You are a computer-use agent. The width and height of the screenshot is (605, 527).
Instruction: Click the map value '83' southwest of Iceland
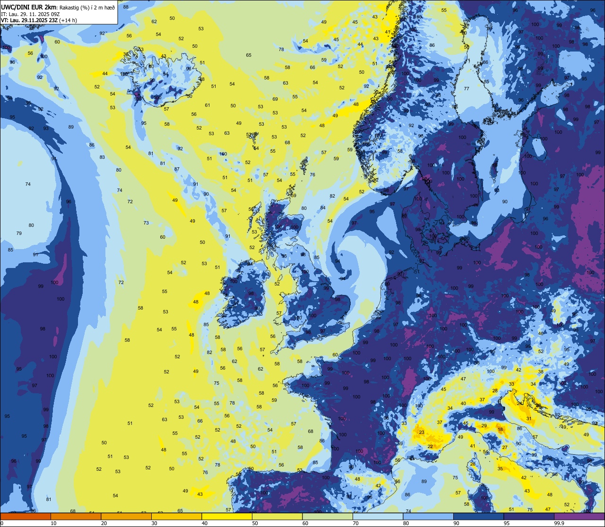102,157
